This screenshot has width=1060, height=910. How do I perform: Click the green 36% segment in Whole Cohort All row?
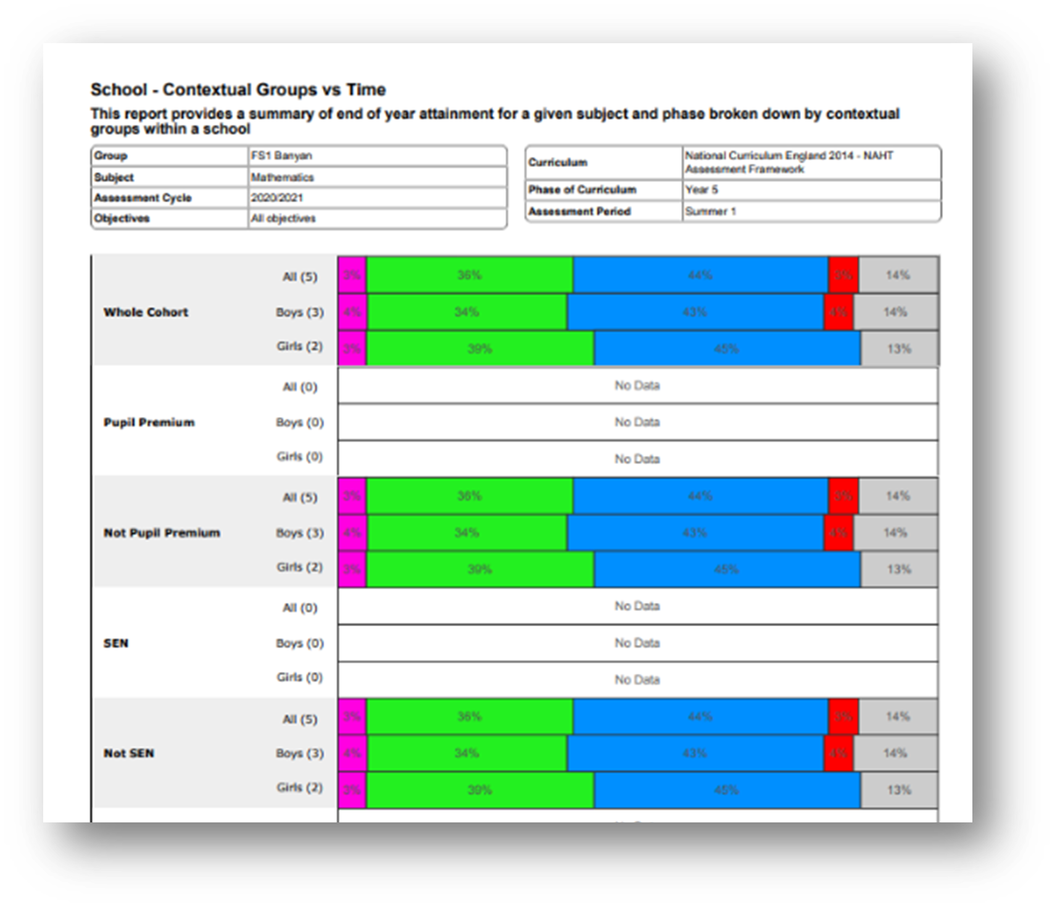pos(470,275)
